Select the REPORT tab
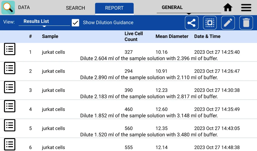 (114, 8)
